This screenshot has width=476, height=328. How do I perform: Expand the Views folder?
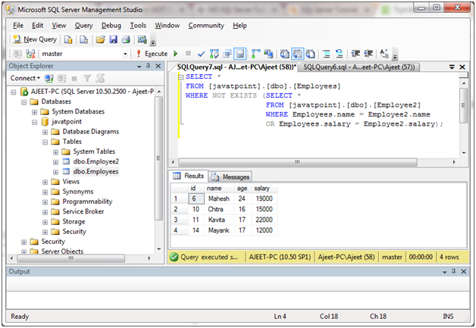coord(45,182)
